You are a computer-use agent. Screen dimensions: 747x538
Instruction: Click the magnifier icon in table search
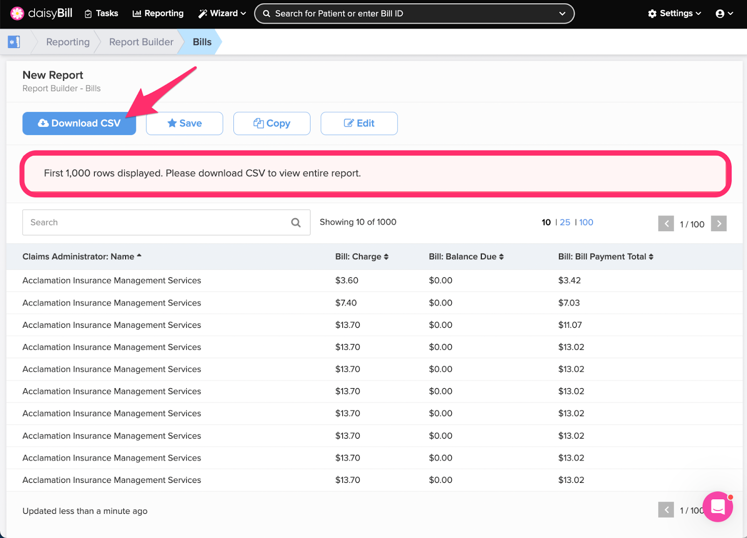coord(296,223)
